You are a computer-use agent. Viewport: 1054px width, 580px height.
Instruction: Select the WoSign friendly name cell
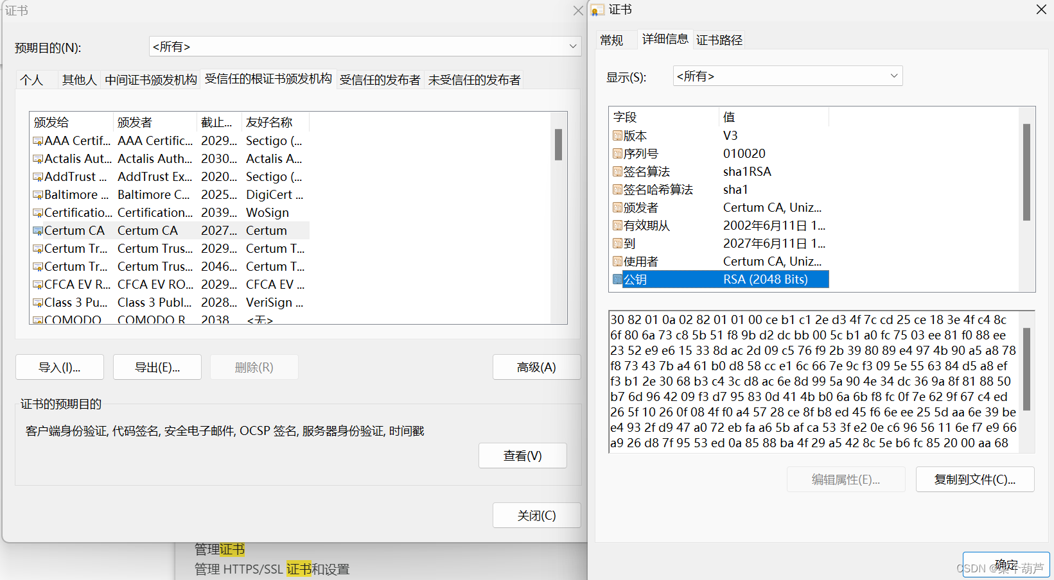267,212
